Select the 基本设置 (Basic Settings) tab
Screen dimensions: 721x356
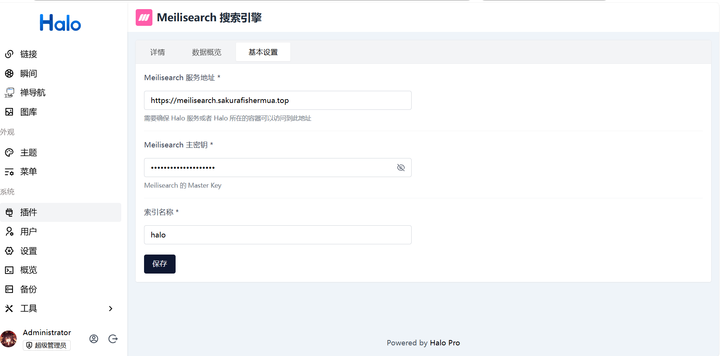(263, 52)
